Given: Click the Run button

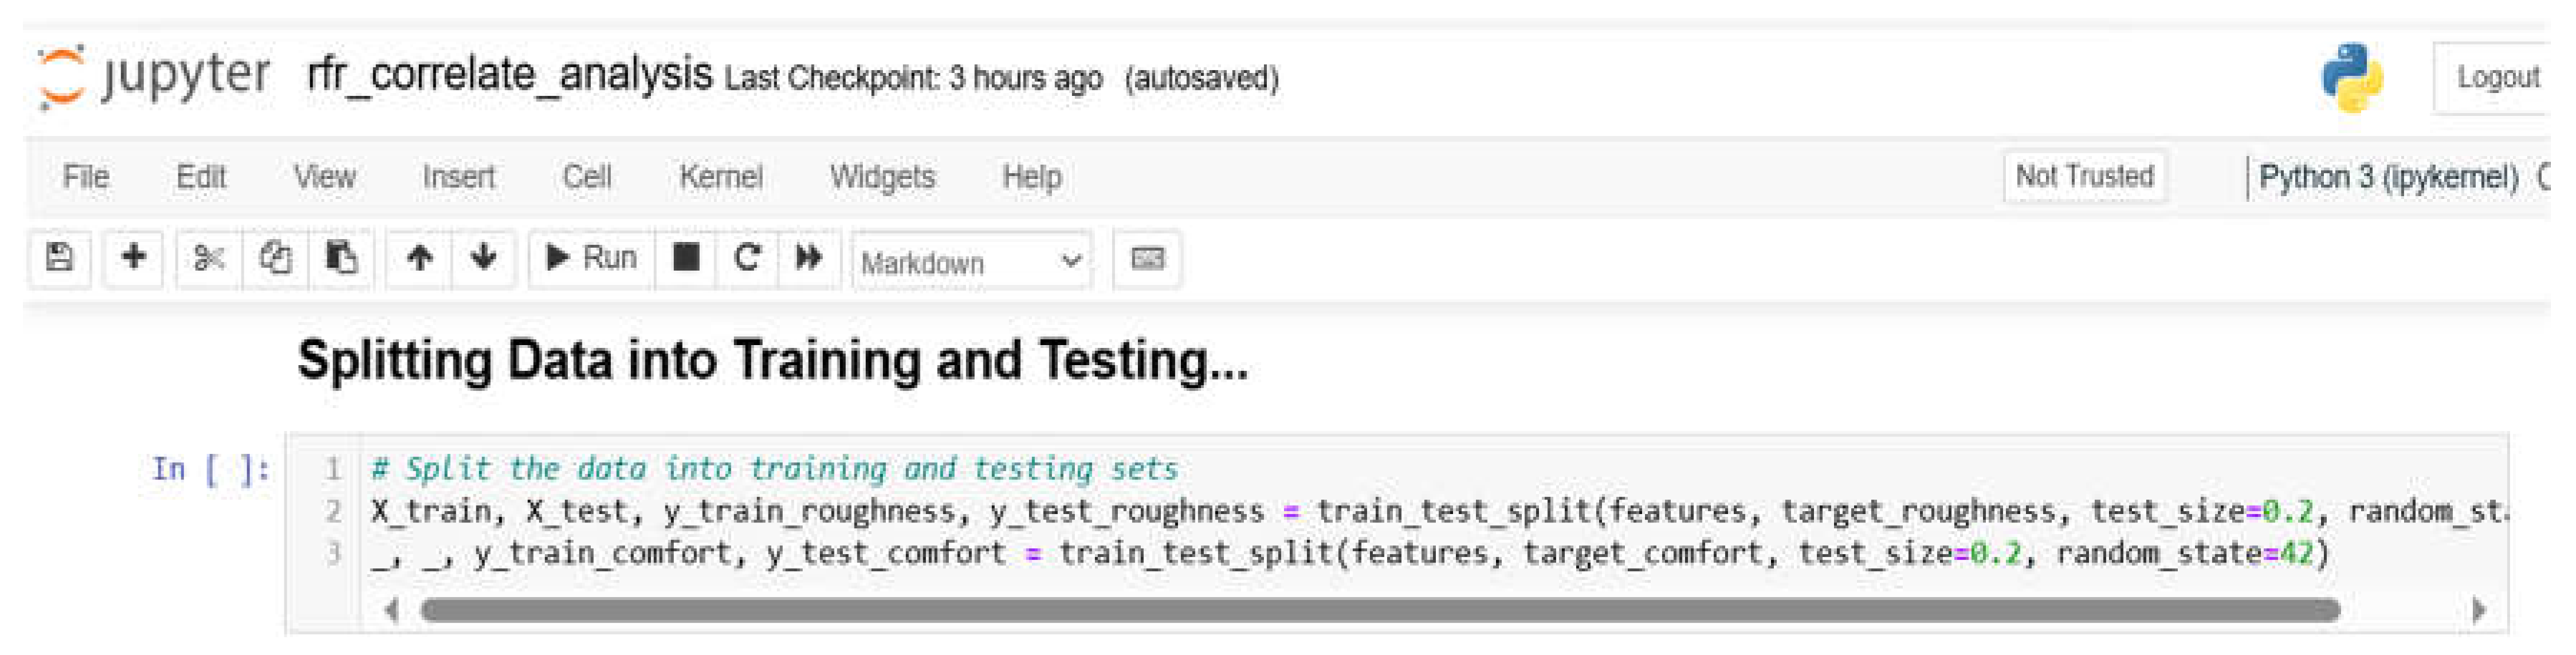Looking at the screenshot, I should 591,259.
